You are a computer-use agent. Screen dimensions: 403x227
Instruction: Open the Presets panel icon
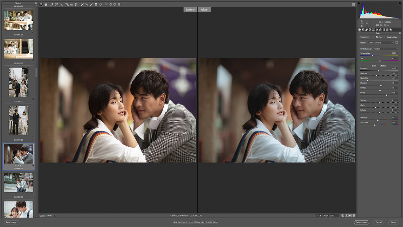pos(387,29)
